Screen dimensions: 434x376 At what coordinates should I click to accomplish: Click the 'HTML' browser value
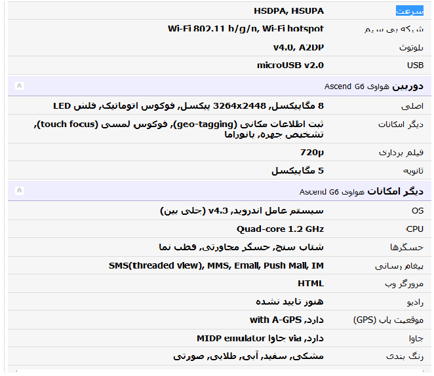tap(311, 284)
